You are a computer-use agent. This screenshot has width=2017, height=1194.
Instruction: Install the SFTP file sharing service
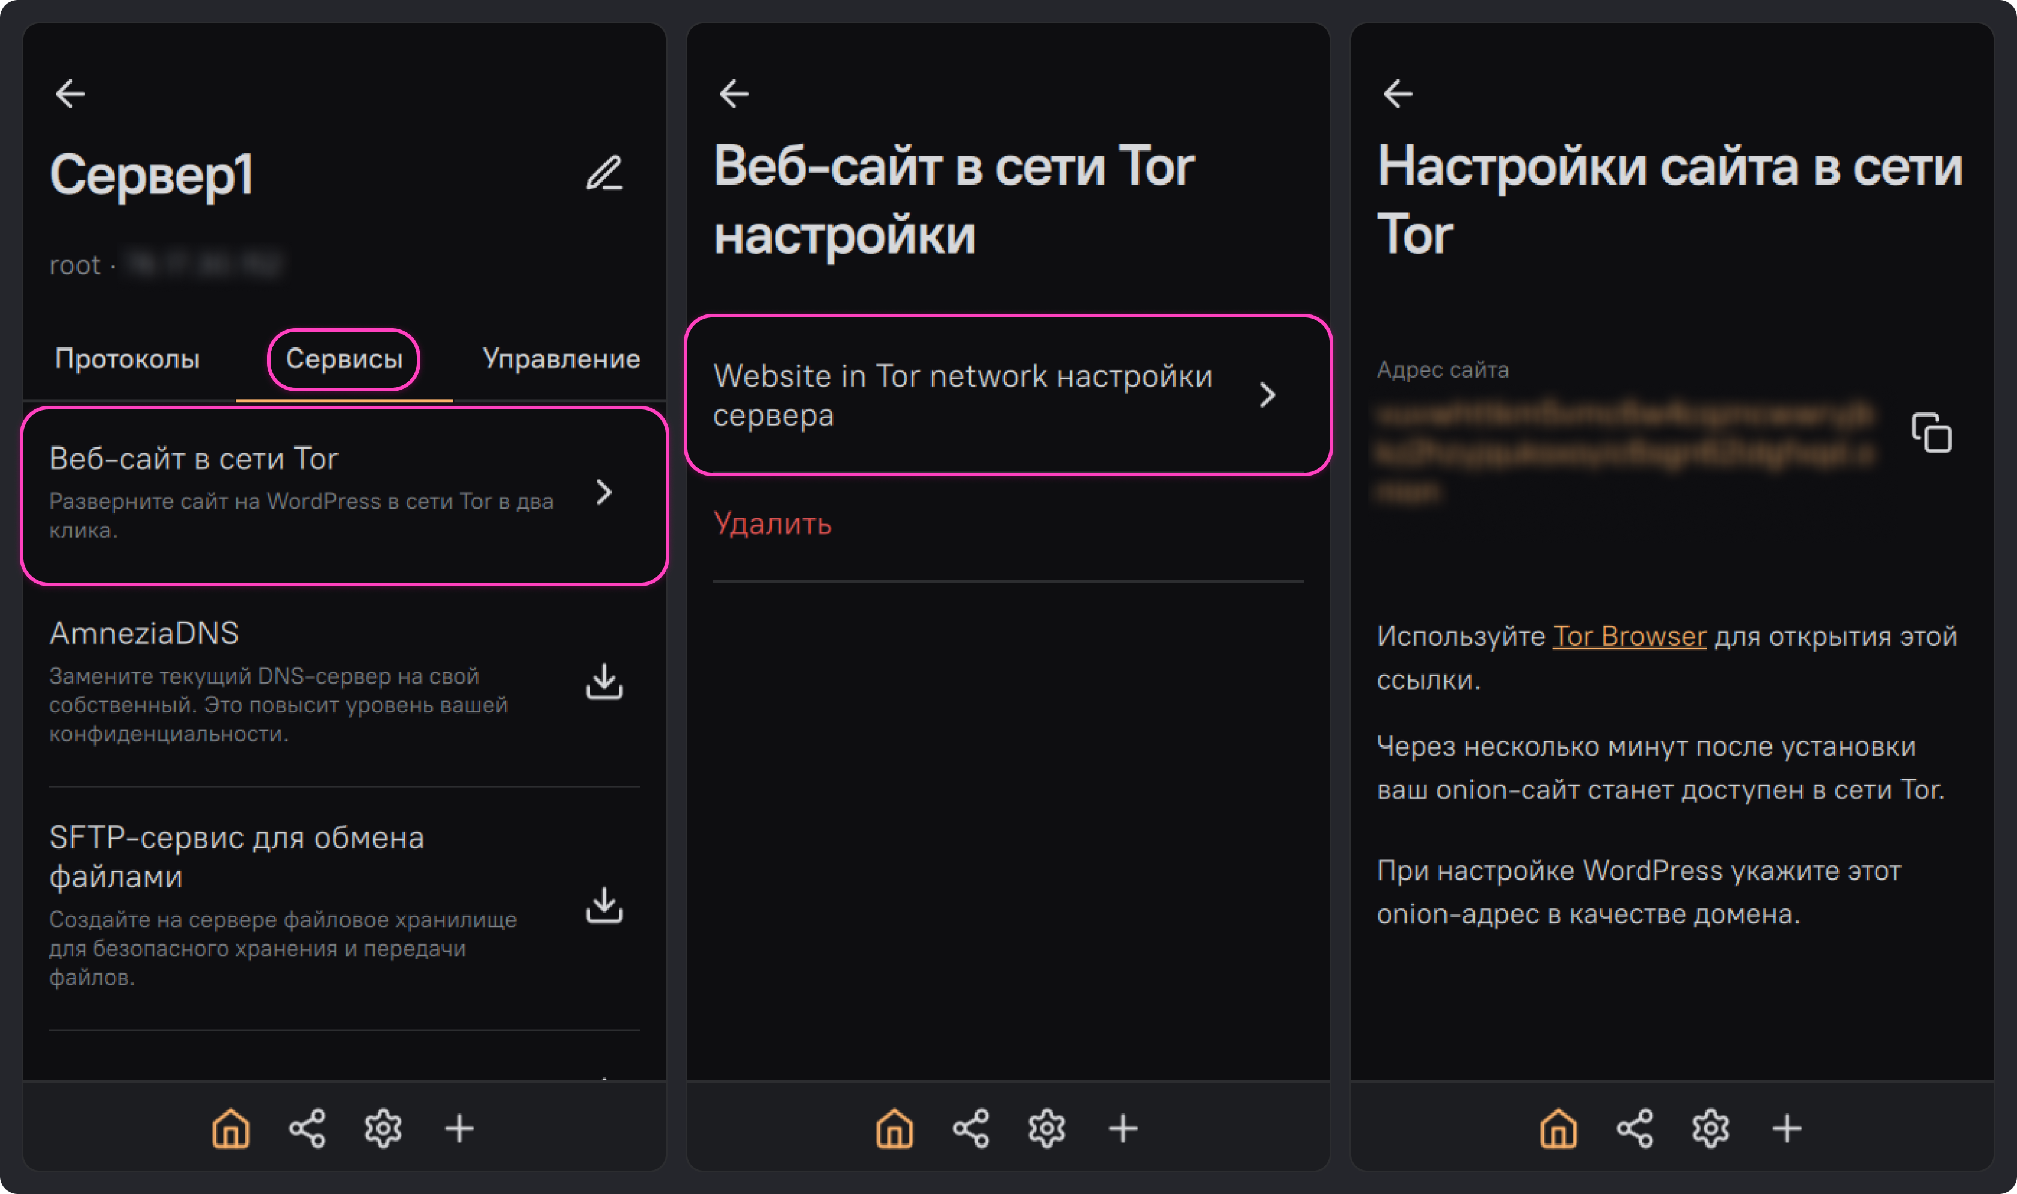[604, 905]
